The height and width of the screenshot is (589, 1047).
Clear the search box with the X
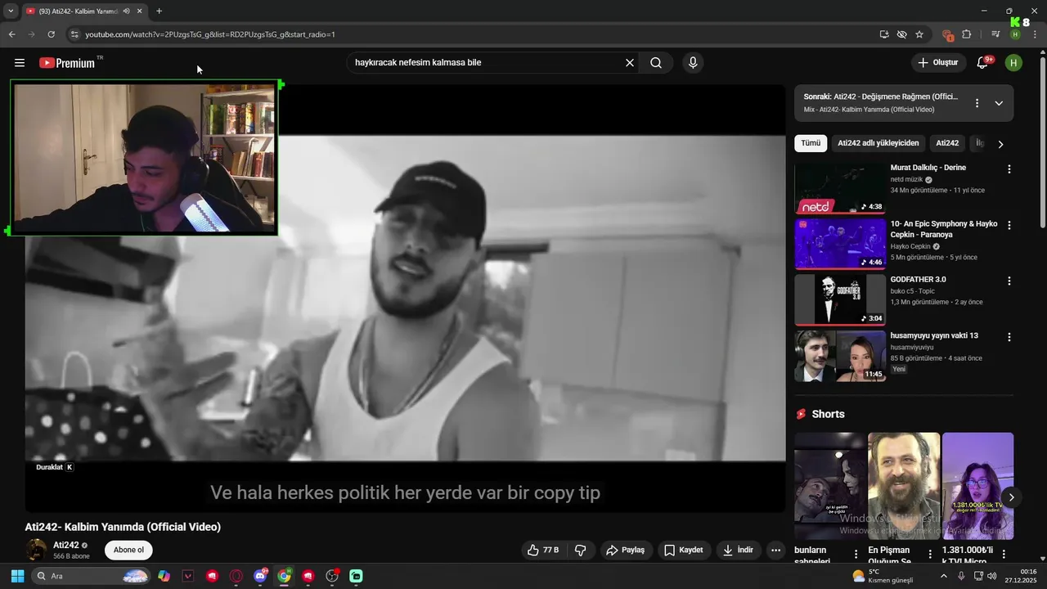[x=630, y=63]
